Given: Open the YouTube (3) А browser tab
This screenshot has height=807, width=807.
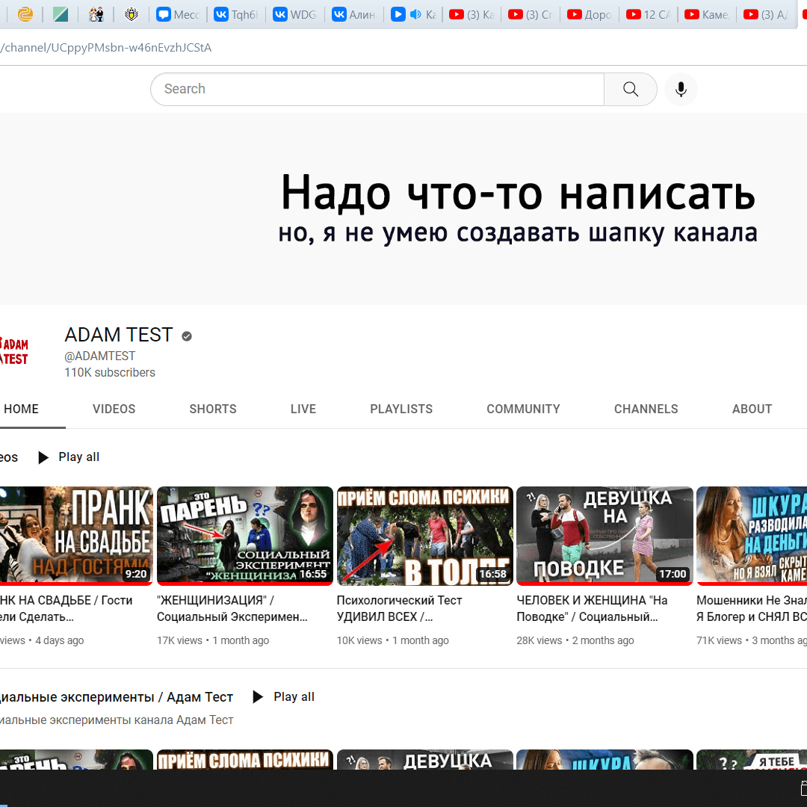Looking at the screenshot, I should point(766,14).
